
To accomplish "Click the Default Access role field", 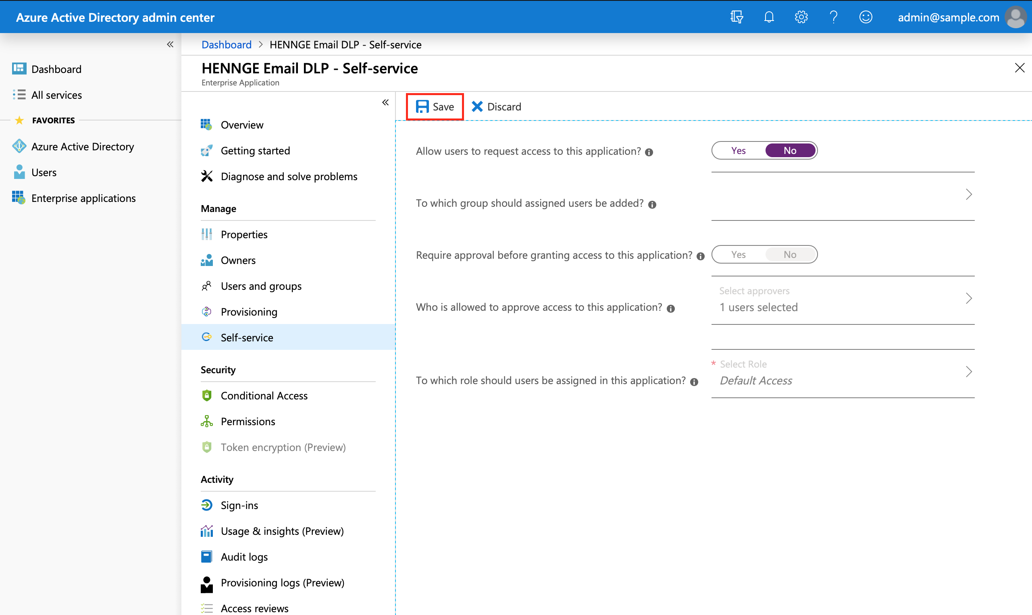I will click(843, 374).
